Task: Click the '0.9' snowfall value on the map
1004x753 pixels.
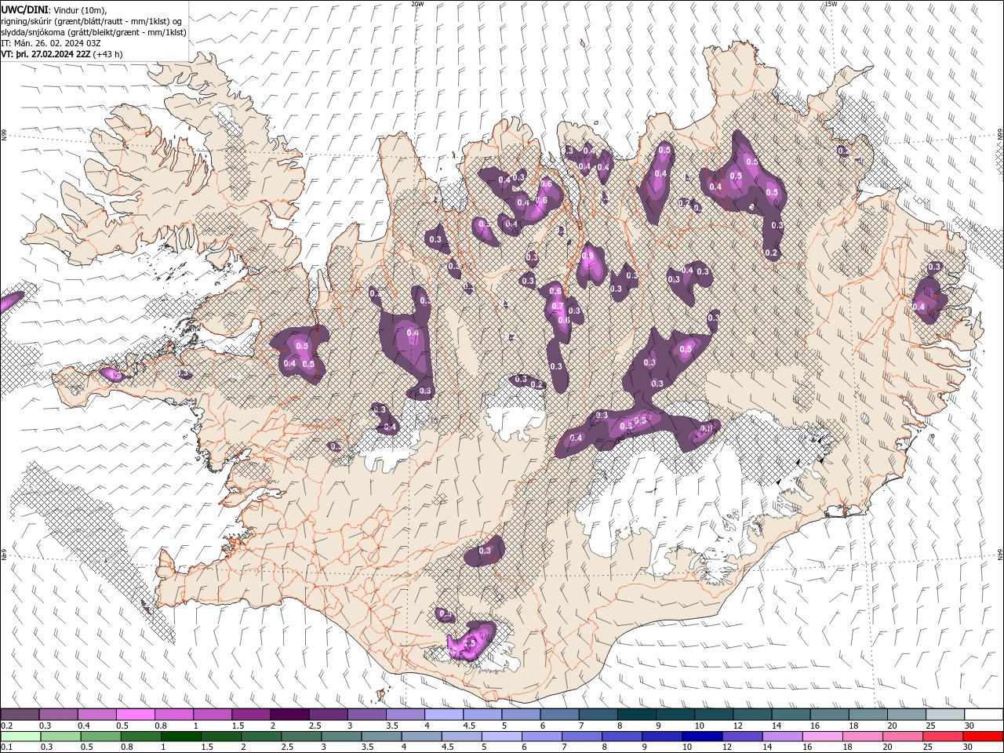Action: pyautogui.click(x=587, y=256)
